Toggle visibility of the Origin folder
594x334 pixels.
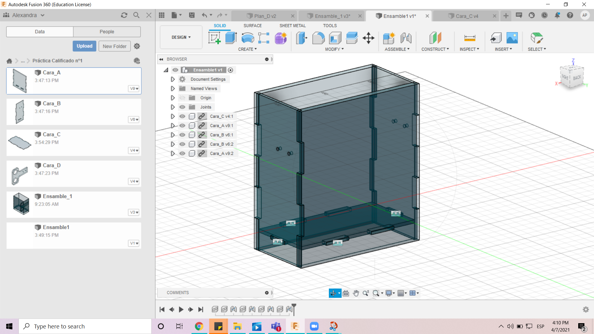click(182, 98)
